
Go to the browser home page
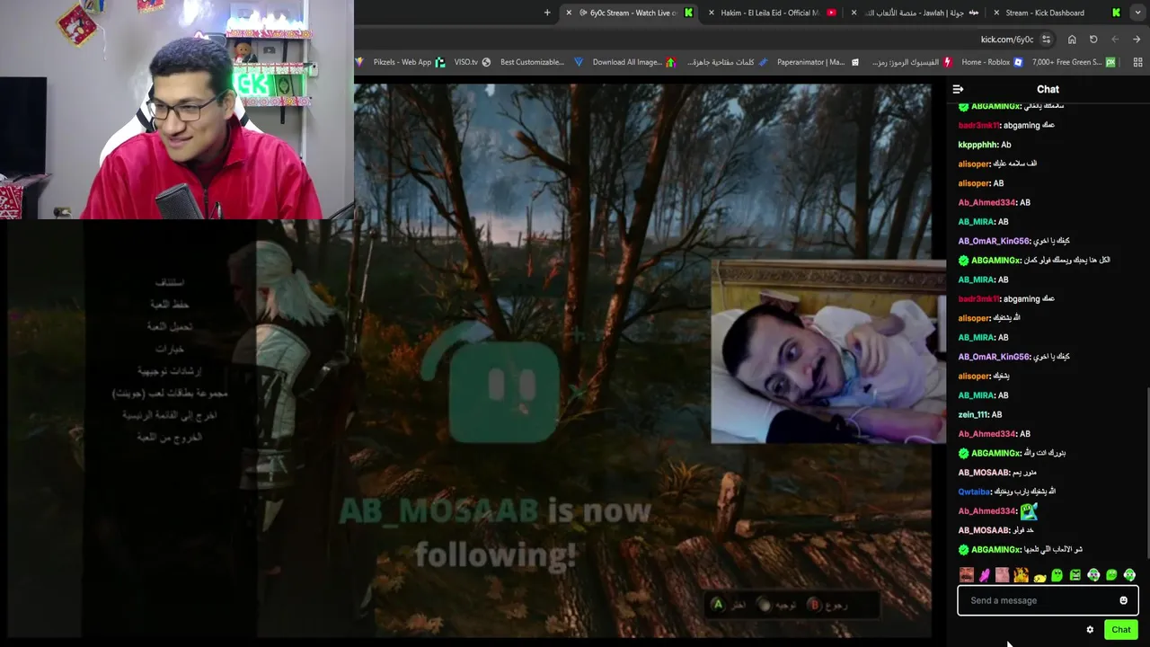[1072, 40]
